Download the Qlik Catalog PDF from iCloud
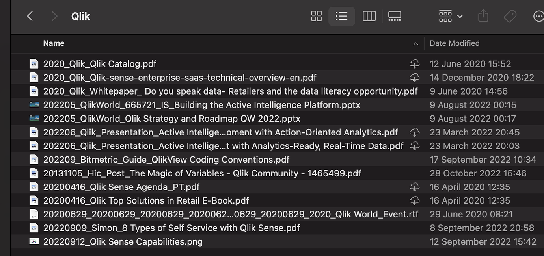Viewport: 544px width, 256px height. (414, 64)
